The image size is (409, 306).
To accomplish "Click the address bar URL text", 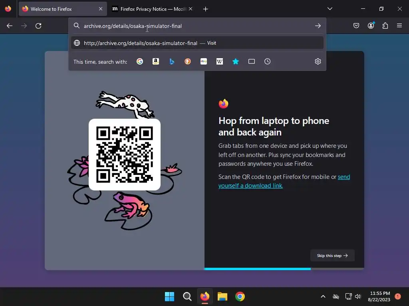I will [x=133, y=26].
